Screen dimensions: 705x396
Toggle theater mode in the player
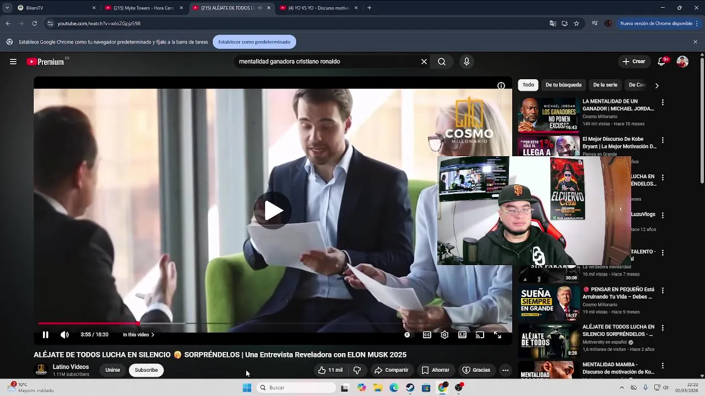[462, 334]
